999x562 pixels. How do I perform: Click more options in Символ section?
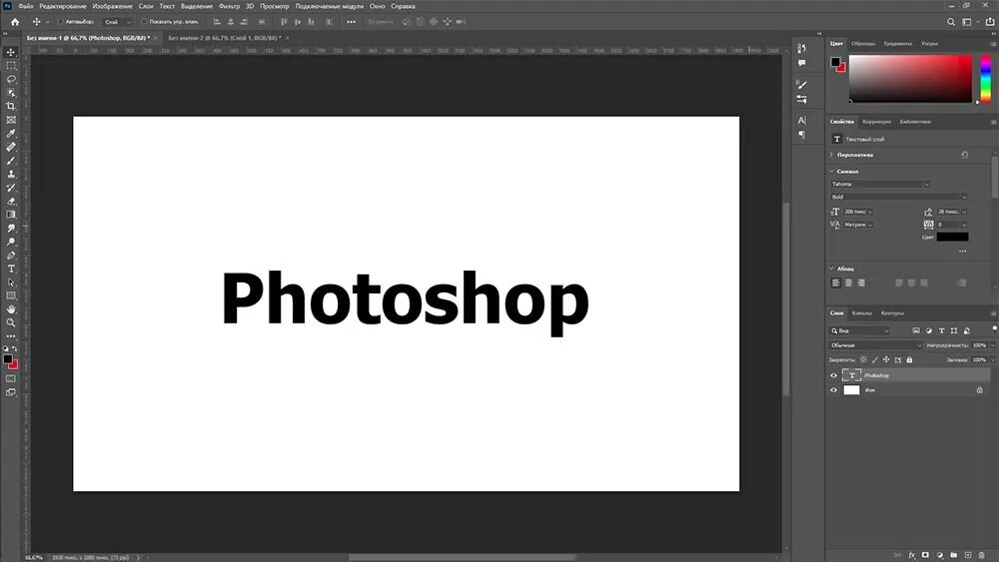click(x=963, y=252)
